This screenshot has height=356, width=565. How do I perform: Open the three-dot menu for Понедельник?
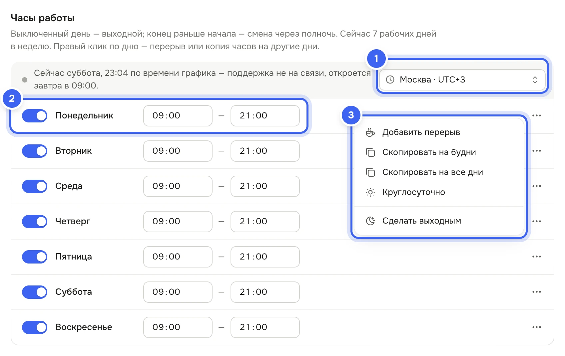(536, 116)
